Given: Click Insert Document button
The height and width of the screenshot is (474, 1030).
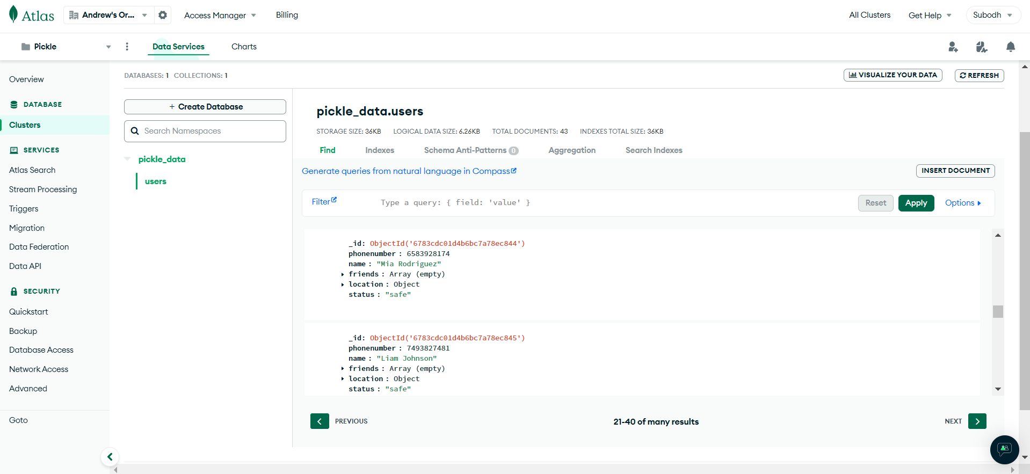Looking at the screenshot, I should (955, 171).
